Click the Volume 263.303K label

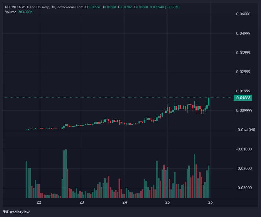(19, 12)
